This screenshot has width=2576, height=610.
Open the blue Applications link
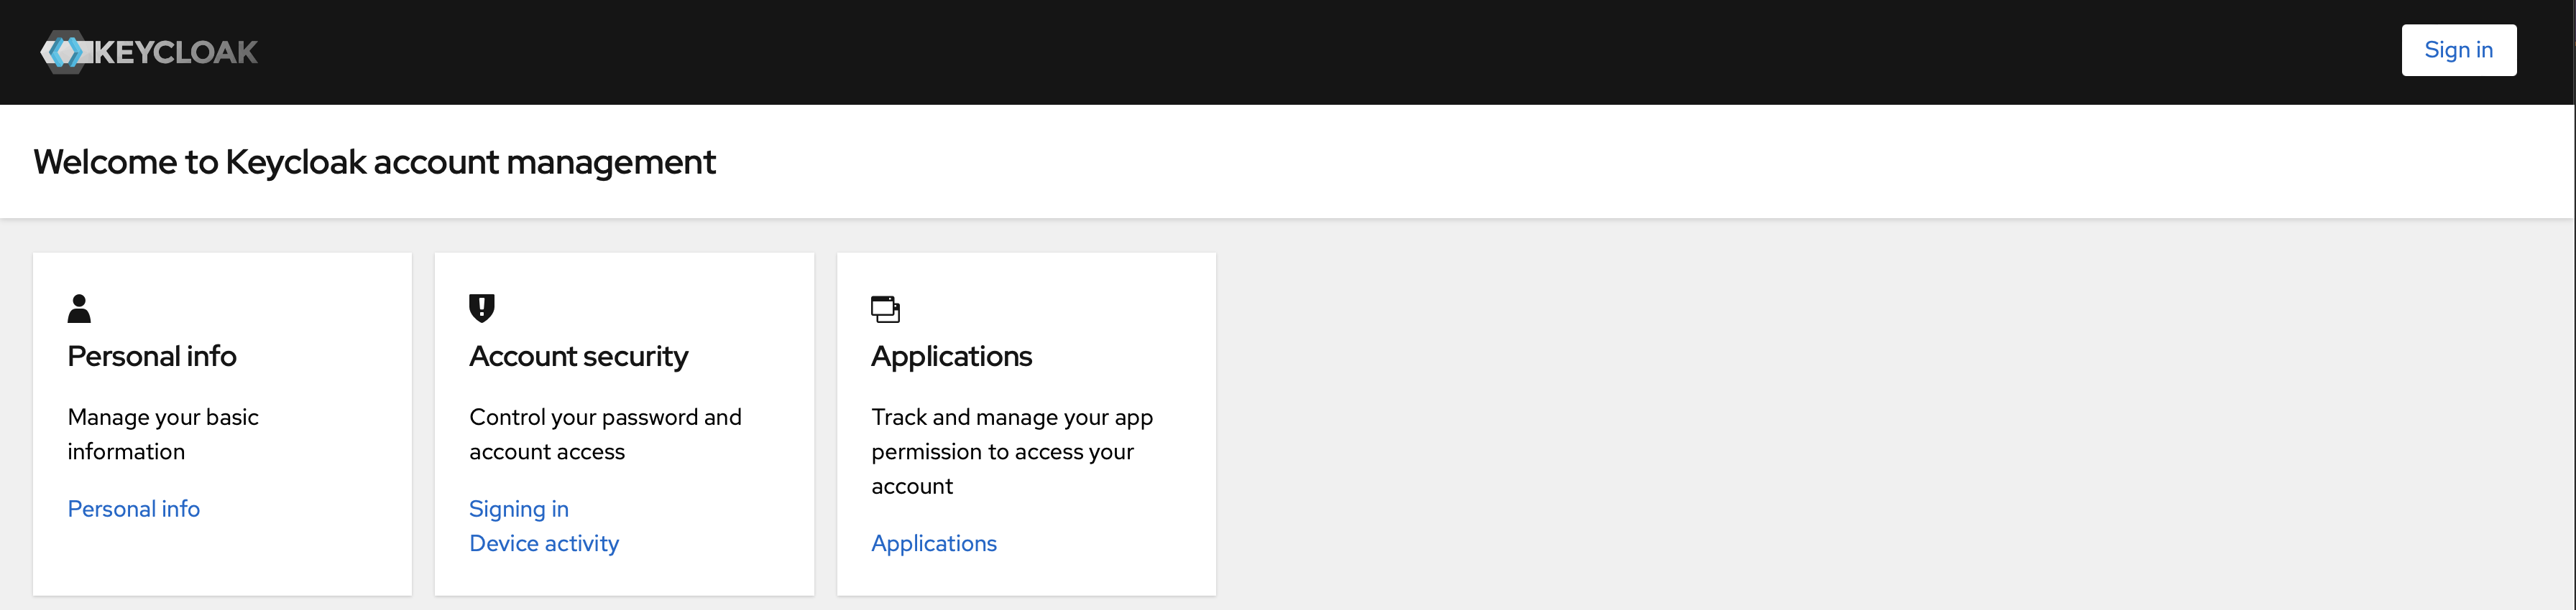(x=934, y=543)
